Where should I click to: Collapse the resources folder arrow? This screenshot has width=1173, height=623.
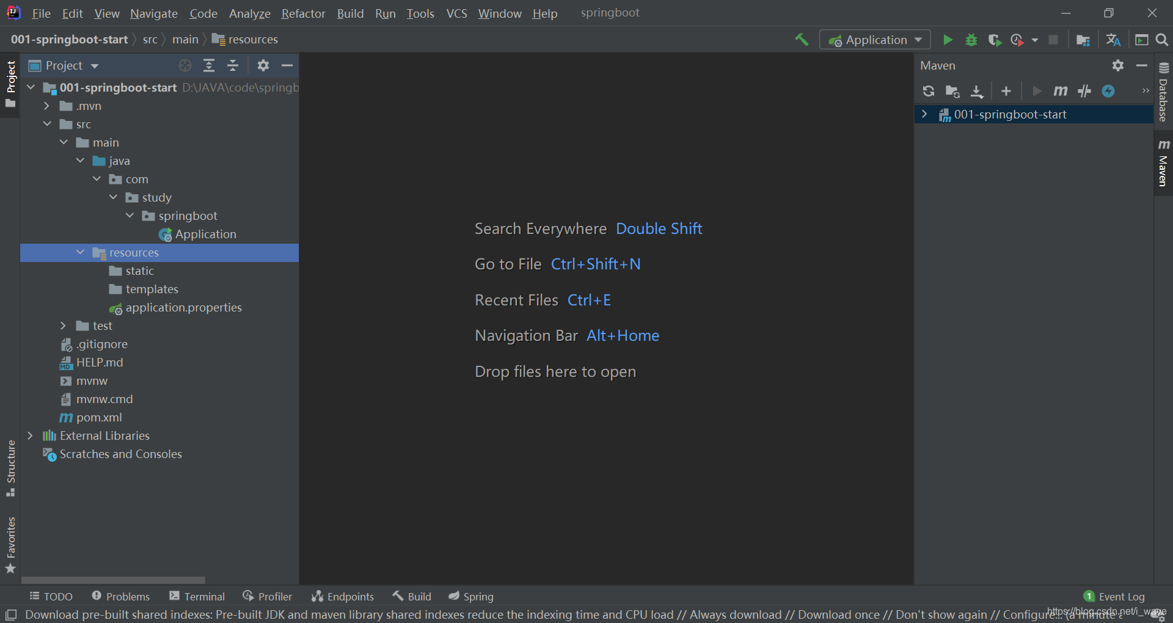pos(80,252)
